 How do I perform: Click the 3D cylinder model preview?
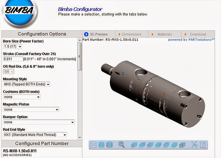point(153,94)
